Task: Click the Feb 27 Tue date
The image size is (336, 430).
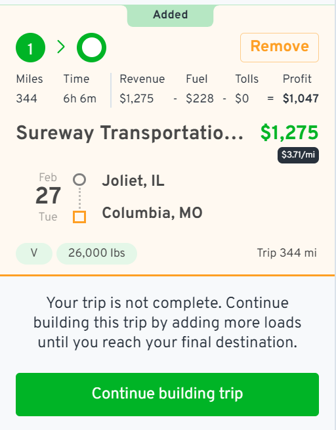Action: (x=48, y=197)
